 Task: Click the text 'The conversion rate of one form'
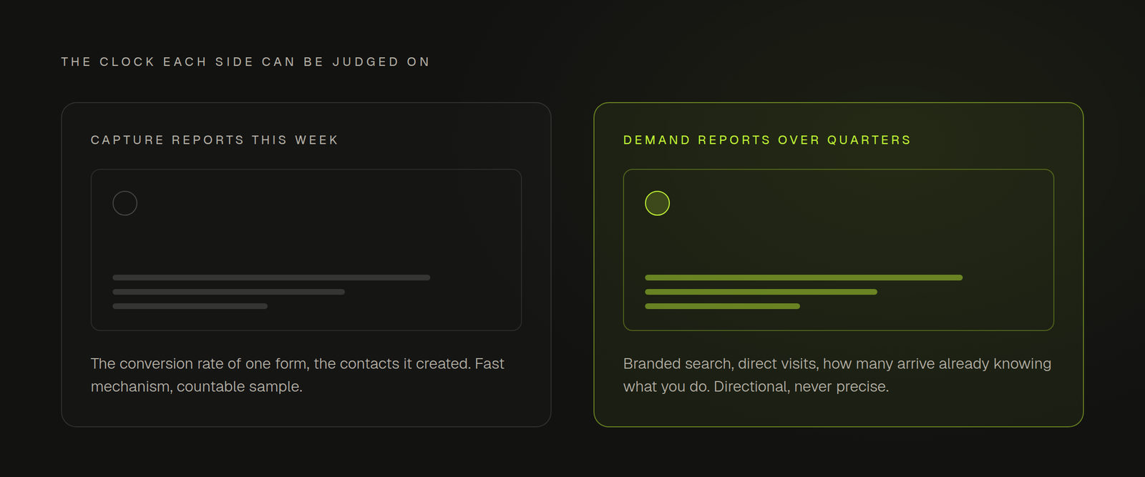pos(199,364)
